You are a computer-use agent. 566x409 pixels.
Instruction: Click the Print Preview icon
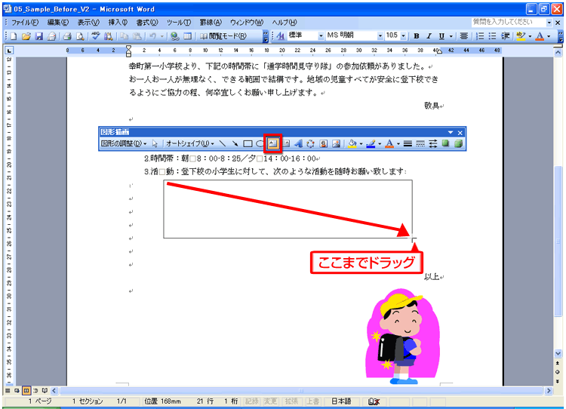pyautogui.click(x=80, y=36)
